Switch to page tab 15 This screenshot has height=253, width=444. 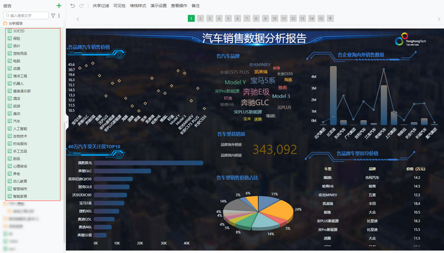pyautogui.click(x=321, y=18)
